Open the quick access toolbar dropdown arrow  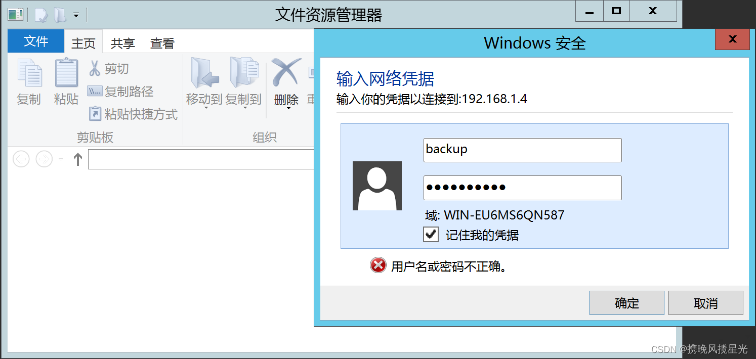(x=76, y=15)
